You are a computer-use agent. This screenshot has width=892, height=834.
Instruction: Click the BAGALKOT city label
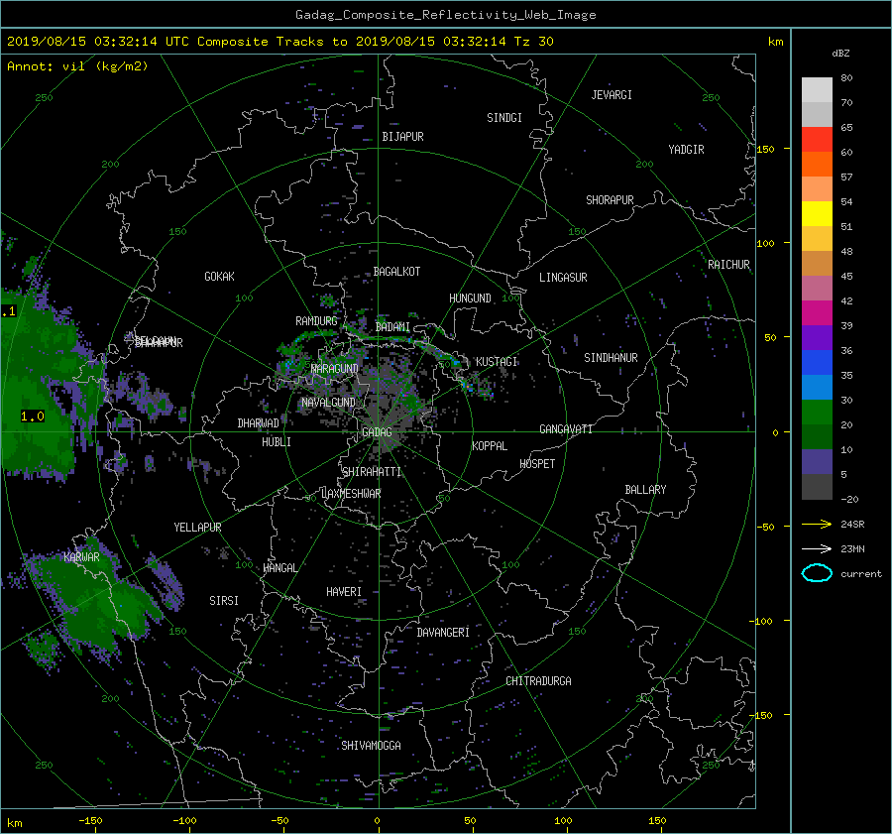coord(397,272)
